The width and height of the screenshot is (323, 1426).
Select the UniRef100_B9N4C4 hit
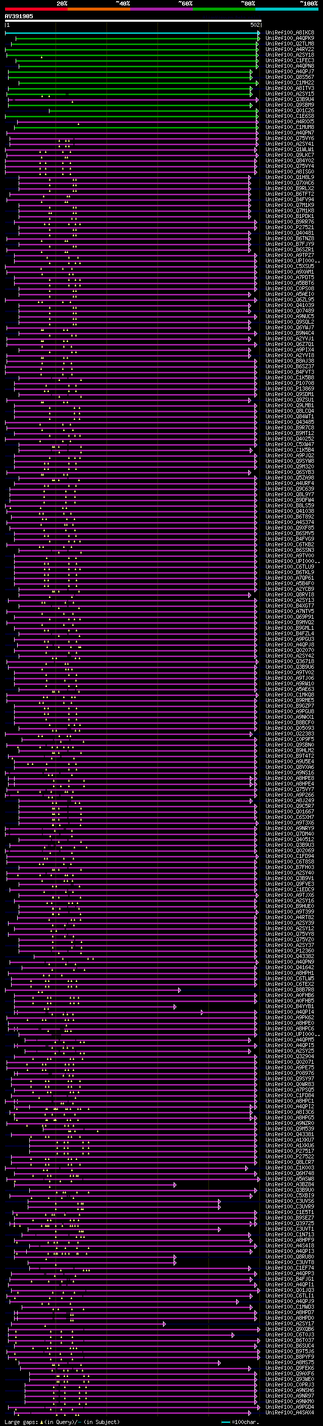(x=290, y=333)
